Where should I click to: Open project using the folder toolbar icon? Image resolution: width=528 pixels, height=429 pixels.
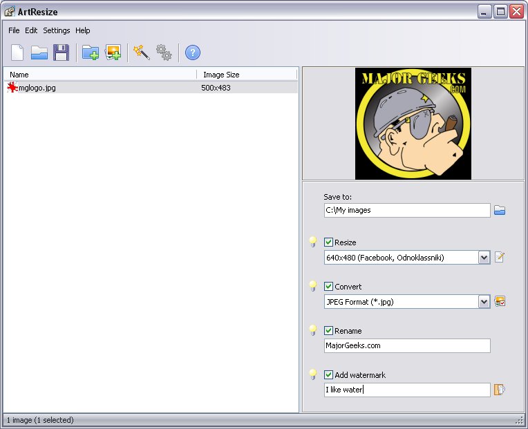pyautogui.click(x=39, y=53)
